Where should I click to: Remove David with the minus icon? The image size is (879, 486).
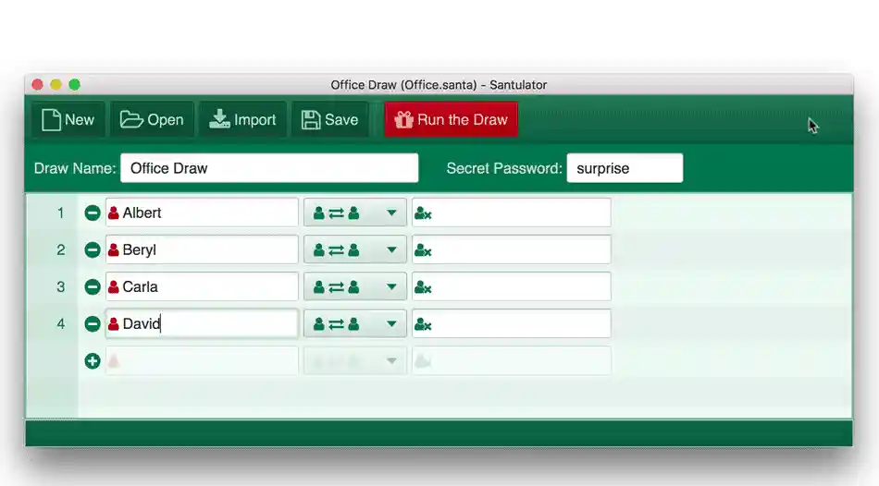click(93, 323)
